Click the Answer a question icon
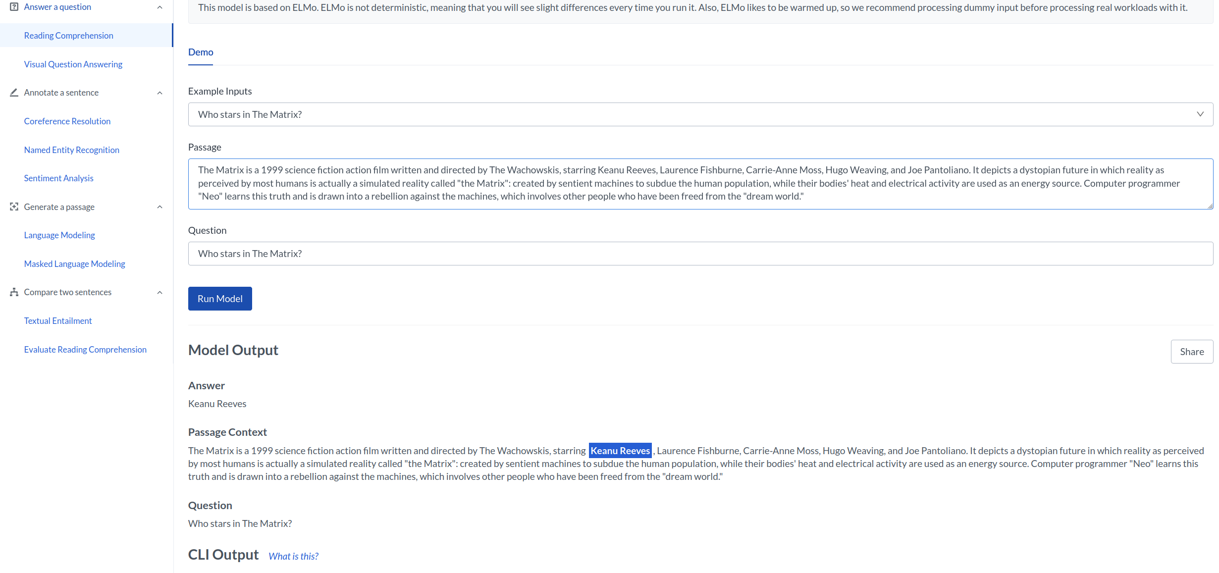 (x=14, y=7)
